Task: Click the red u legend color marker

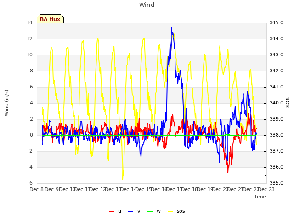Action: tap(111, 212)
